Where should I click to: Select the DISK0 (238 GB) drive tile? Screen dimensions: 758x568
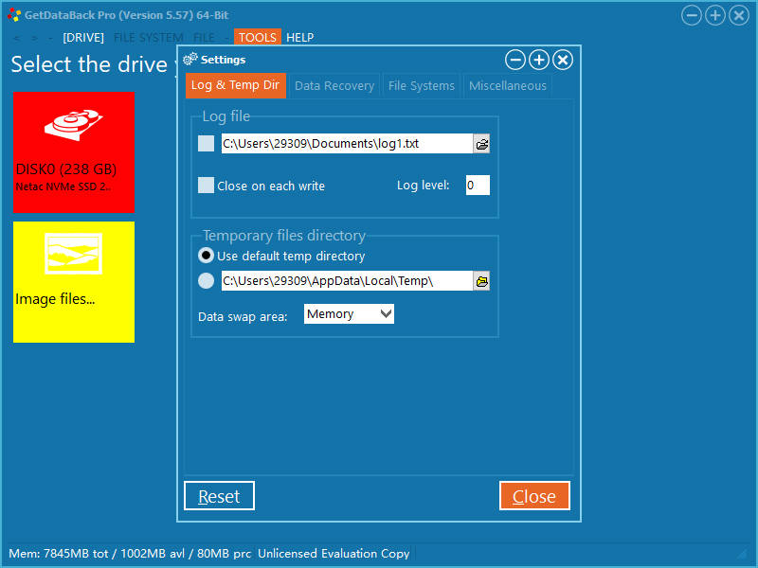tap(73, 152)
